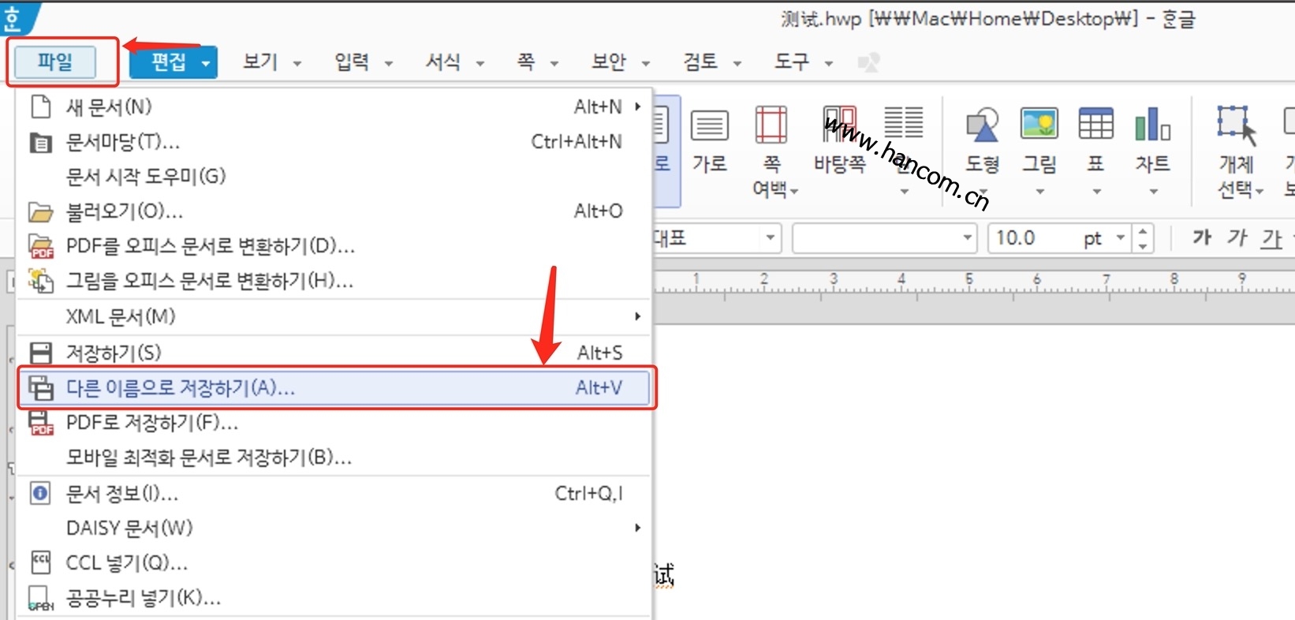
Task: Select 공공누리 넣기(K)... entry
Action: 334,598
